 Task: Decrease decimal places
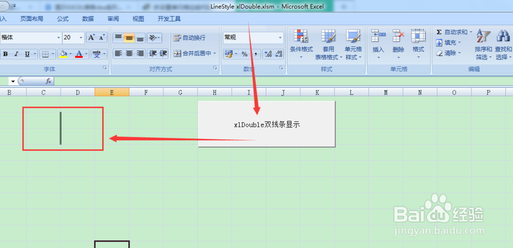coord(279,54)
